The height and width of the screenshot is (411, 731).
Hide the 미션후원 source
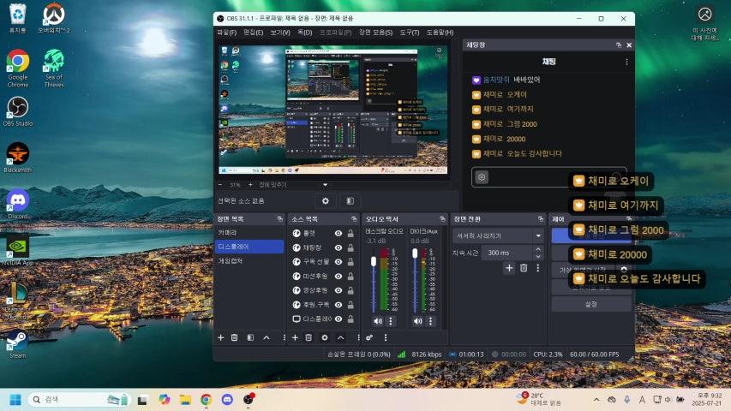point(339,276)
